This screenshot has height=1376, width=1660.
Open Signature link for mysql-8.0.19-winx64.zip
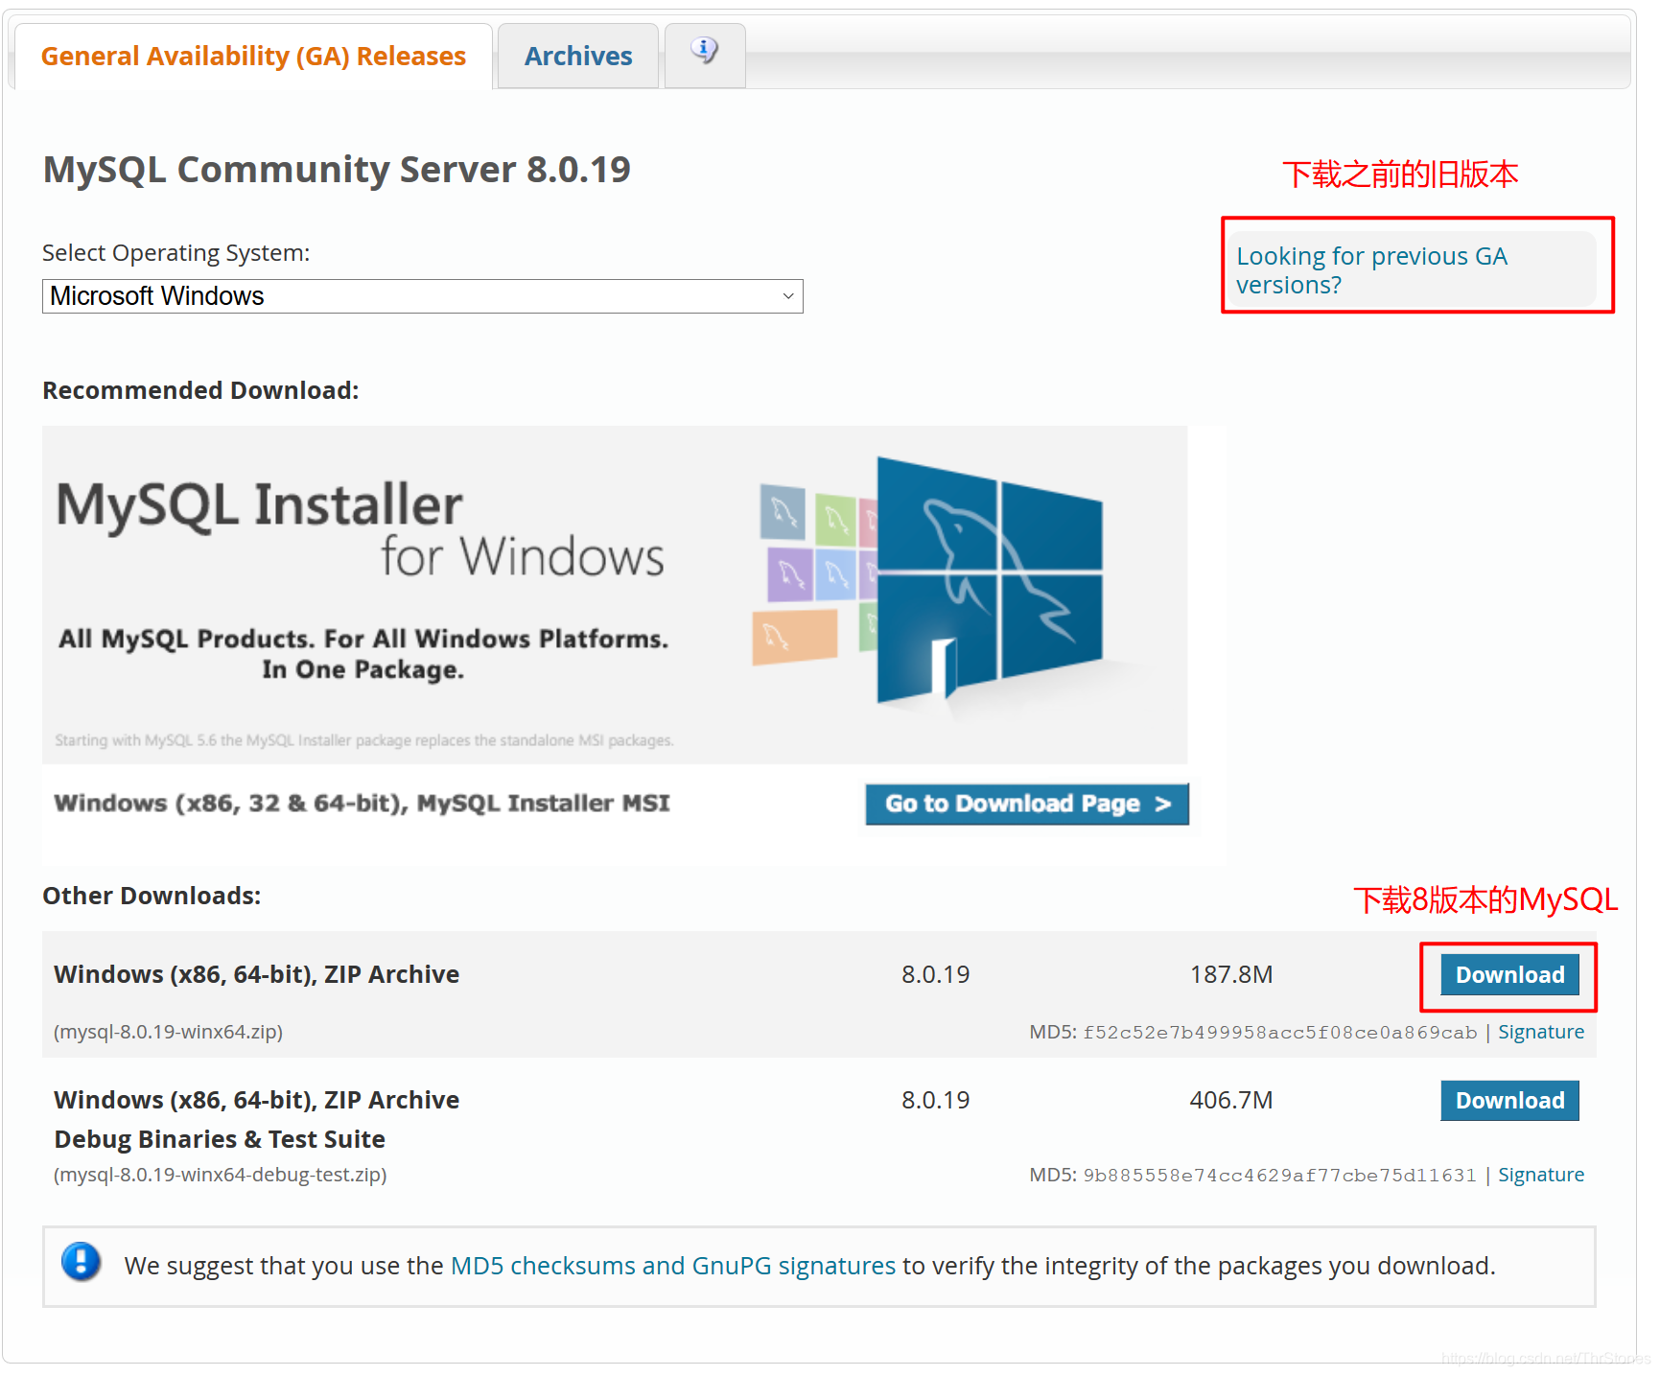tap(1541, 1032)
